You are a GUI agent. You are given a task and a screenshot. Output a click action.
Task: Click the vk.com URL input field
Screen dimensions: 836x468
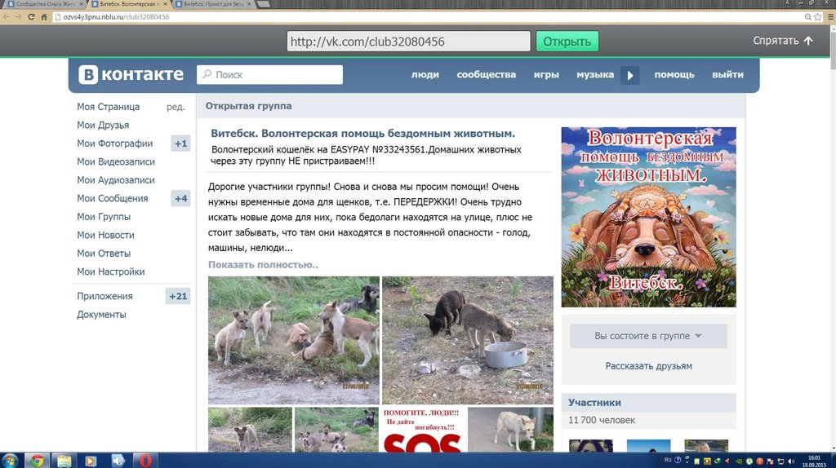tap(408, 42)
